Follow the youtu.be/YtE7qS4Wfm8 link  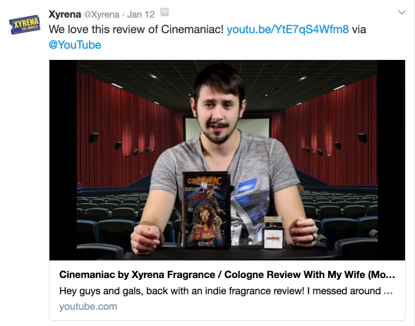click(x=288, y=30)
